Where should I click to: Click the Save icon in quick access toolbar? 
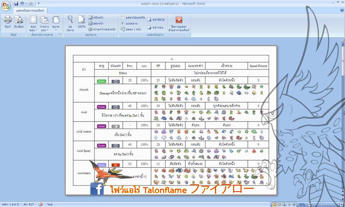16,3
